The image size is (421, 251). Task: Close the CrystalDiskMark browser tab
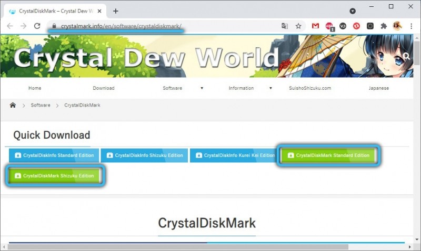[99, 11]
